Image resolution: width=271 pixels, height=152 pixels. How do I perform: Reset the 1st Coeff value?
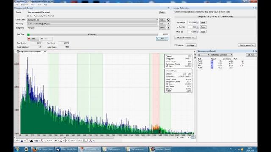tap(203, 27)
